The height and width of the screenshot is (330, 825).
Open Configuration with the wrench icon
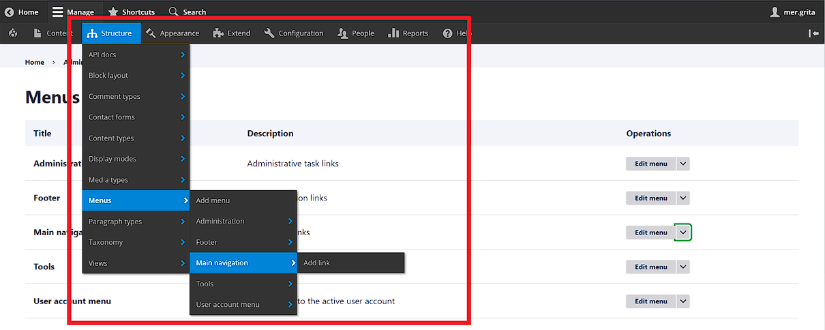click(x=294, y=33)
